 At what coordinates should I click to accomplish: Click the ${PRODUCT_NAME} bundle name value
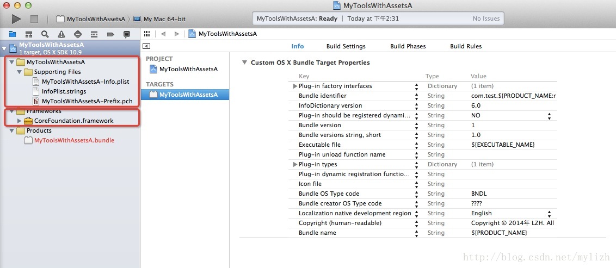click(499, 233)
